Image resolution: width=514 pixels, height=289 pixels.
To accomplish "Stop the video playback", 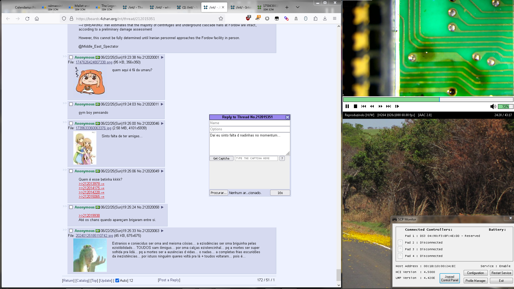I will 356,107.
